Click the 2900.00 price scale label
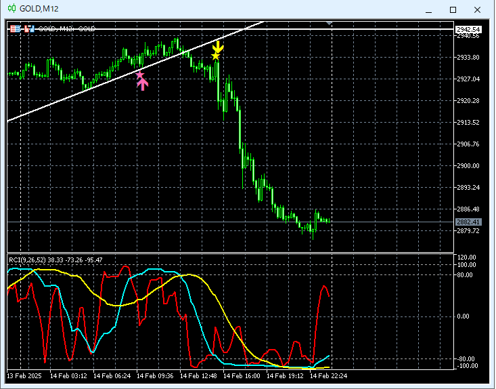 coord(468,166)
